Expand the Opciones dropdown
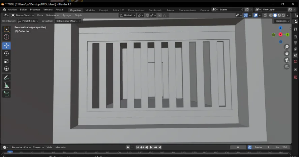Screen dimensions: 299x157 pos(282,21)
